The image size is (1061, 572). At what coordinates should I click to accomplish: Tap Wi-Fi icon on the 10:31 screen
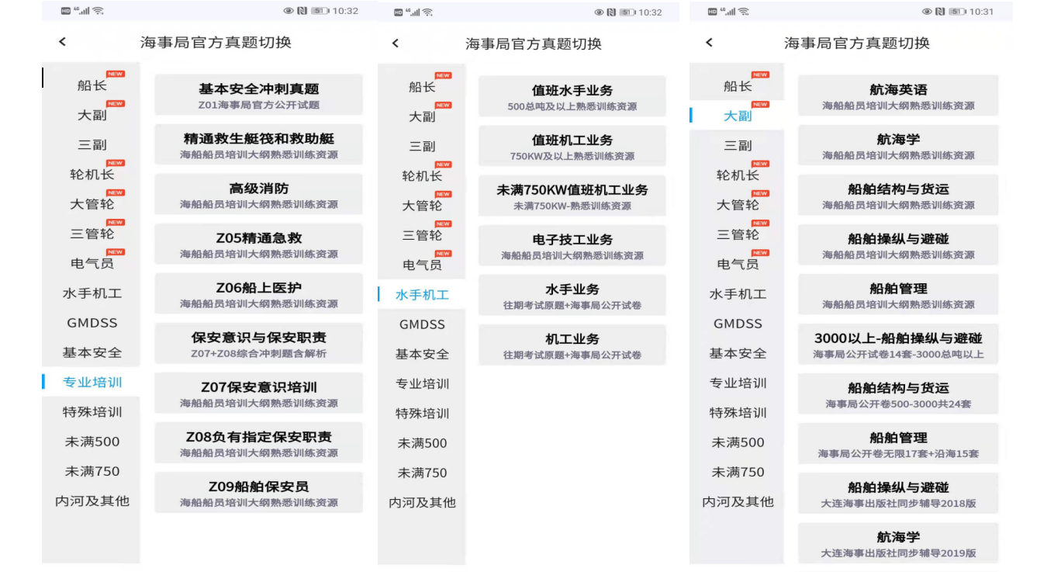tap(744, 12)
